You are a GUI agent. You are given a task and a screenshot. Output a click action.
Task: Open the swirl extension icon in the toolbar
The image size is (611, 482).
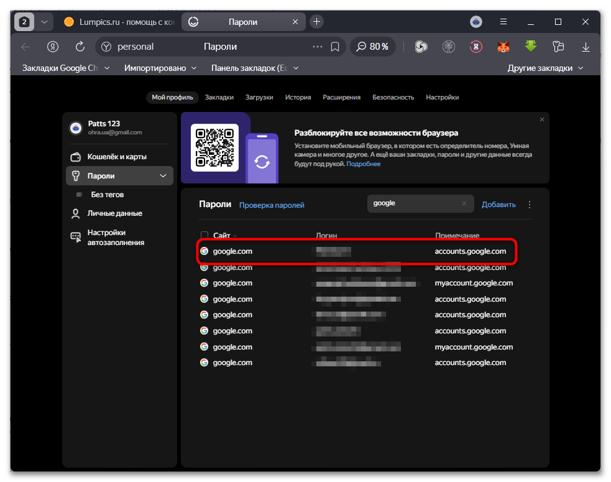421,47
